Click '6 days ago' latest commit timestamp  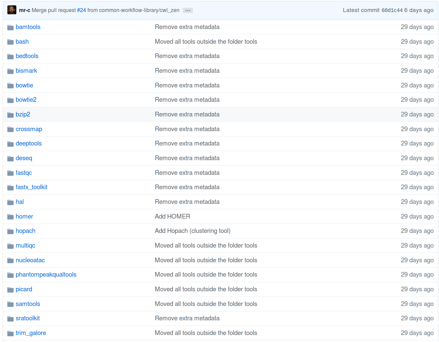(x=419, y=10)
